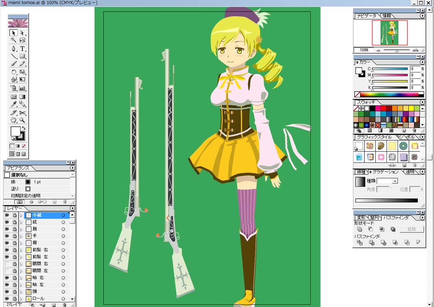Toggle visibility of the 腕 layer

coord(7,229)
